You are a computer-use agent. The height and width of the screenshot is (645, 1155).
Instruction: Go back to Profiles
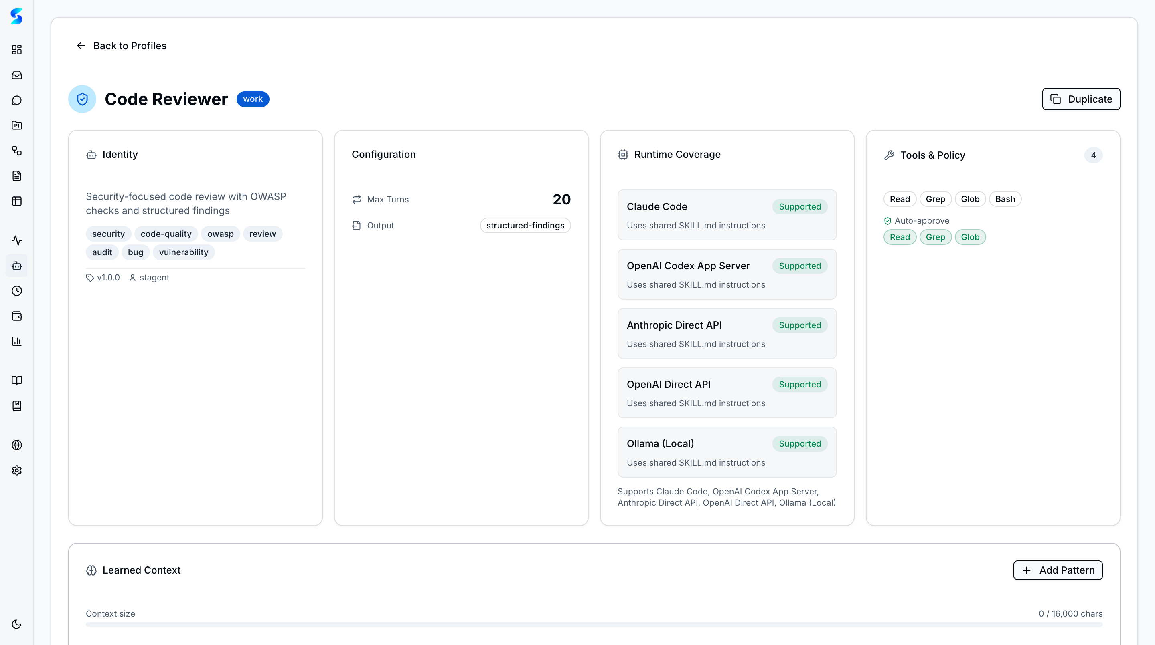click(x=122, y=46)
